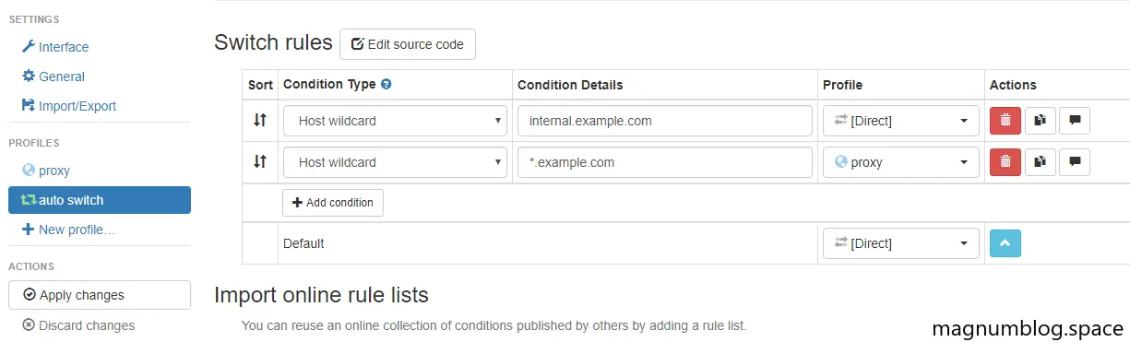Screen dimensions: 1130x342
Task: Clone the *.example.com rule
Action: point(1040,161)
